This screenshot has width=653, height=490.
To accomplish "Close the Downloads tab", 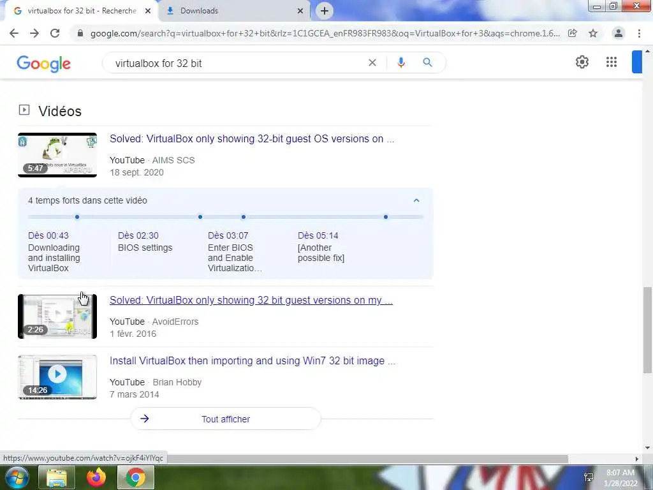I will pyautogui.click(x=300, y=11).
